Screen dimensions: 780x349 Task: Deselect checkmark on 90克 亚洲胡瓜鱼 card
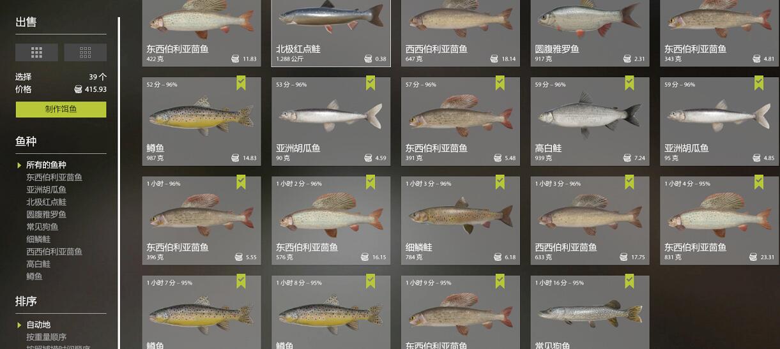[371, 82]
